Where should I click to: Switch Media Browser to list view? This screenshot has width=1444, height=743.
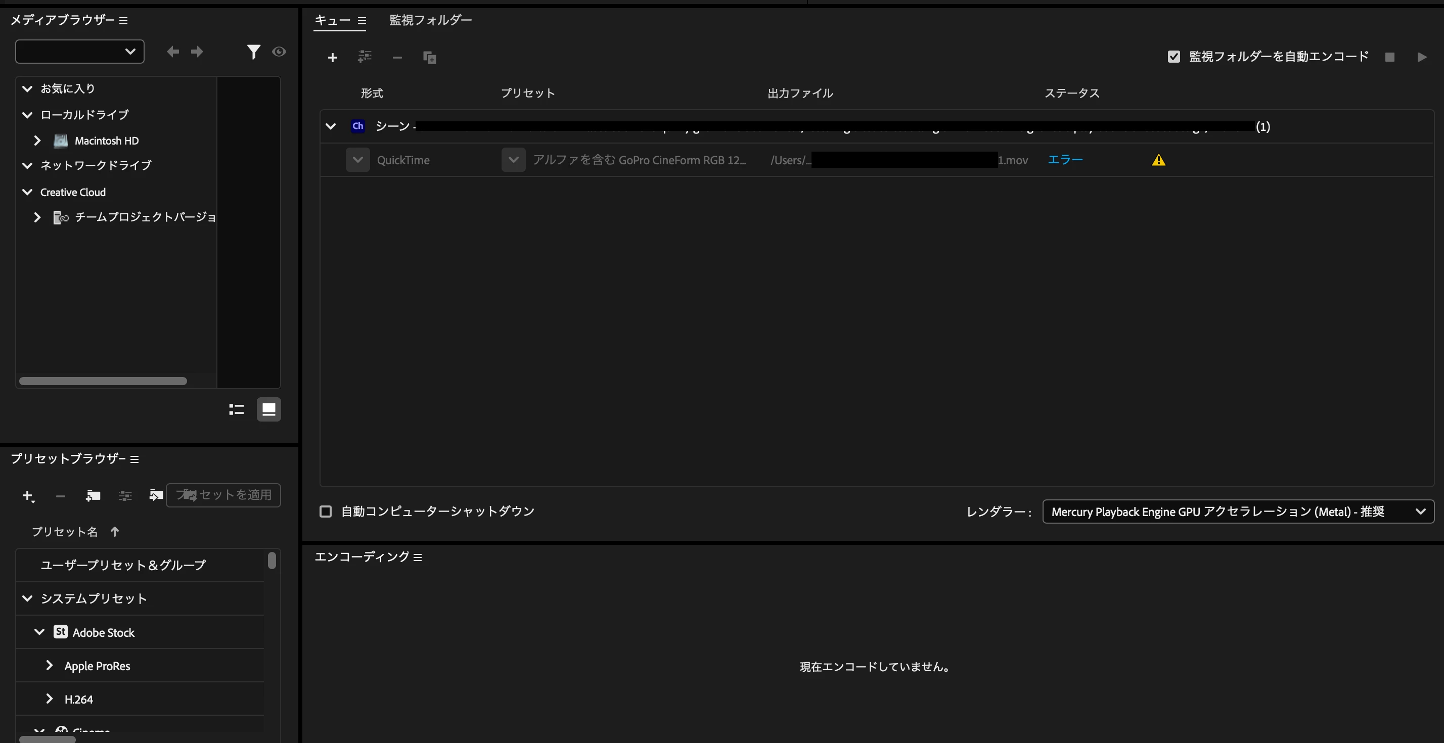237,409
